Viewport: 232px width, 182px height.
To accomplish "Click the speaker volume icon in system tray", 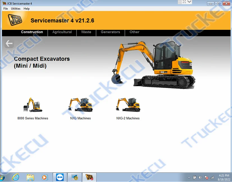I will click(x=200, y=178).
